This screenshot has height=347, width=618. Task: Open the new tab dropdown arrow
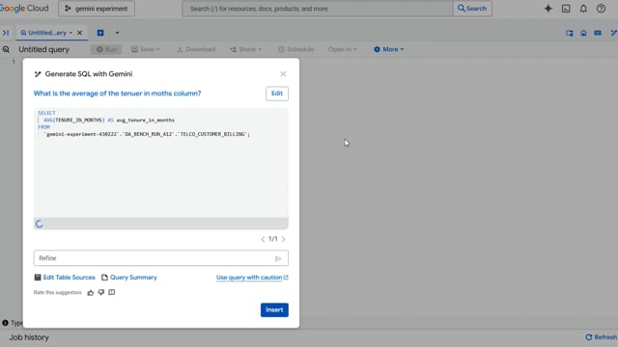117,33
